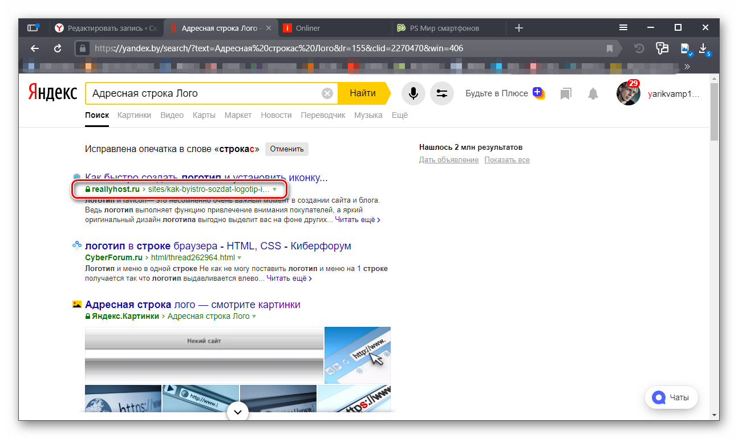Open Дать объявление link
Screen dimensions: 738x439
(449, 160)
